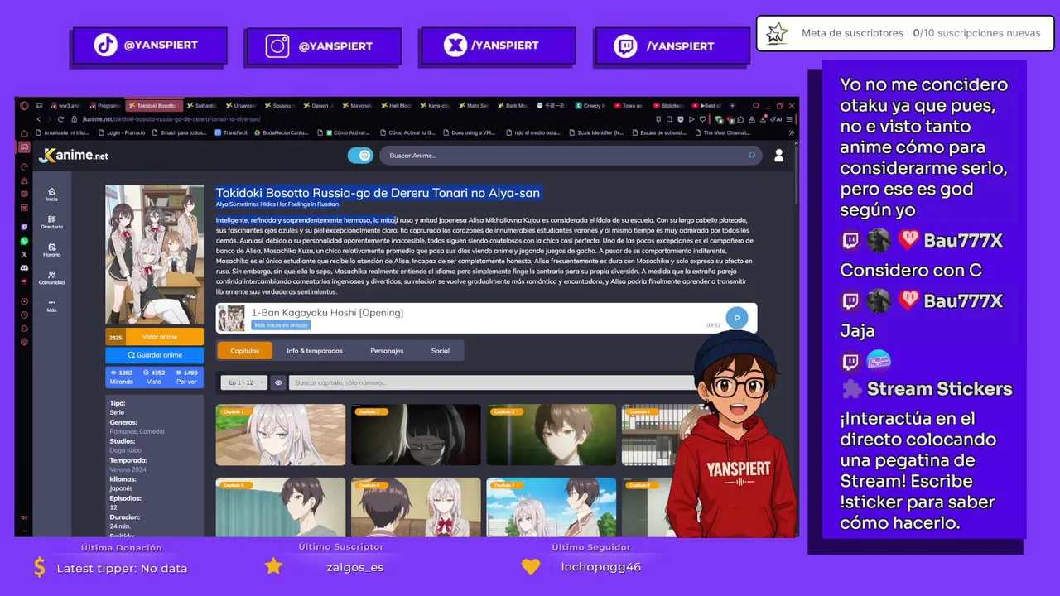Open the Capítulo 6 thumbnail
The image size is (1060, 596).
pos(416,507)
